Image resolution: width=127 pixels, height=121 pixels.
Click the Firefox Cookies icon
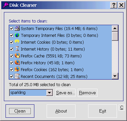tap(17, 69)
